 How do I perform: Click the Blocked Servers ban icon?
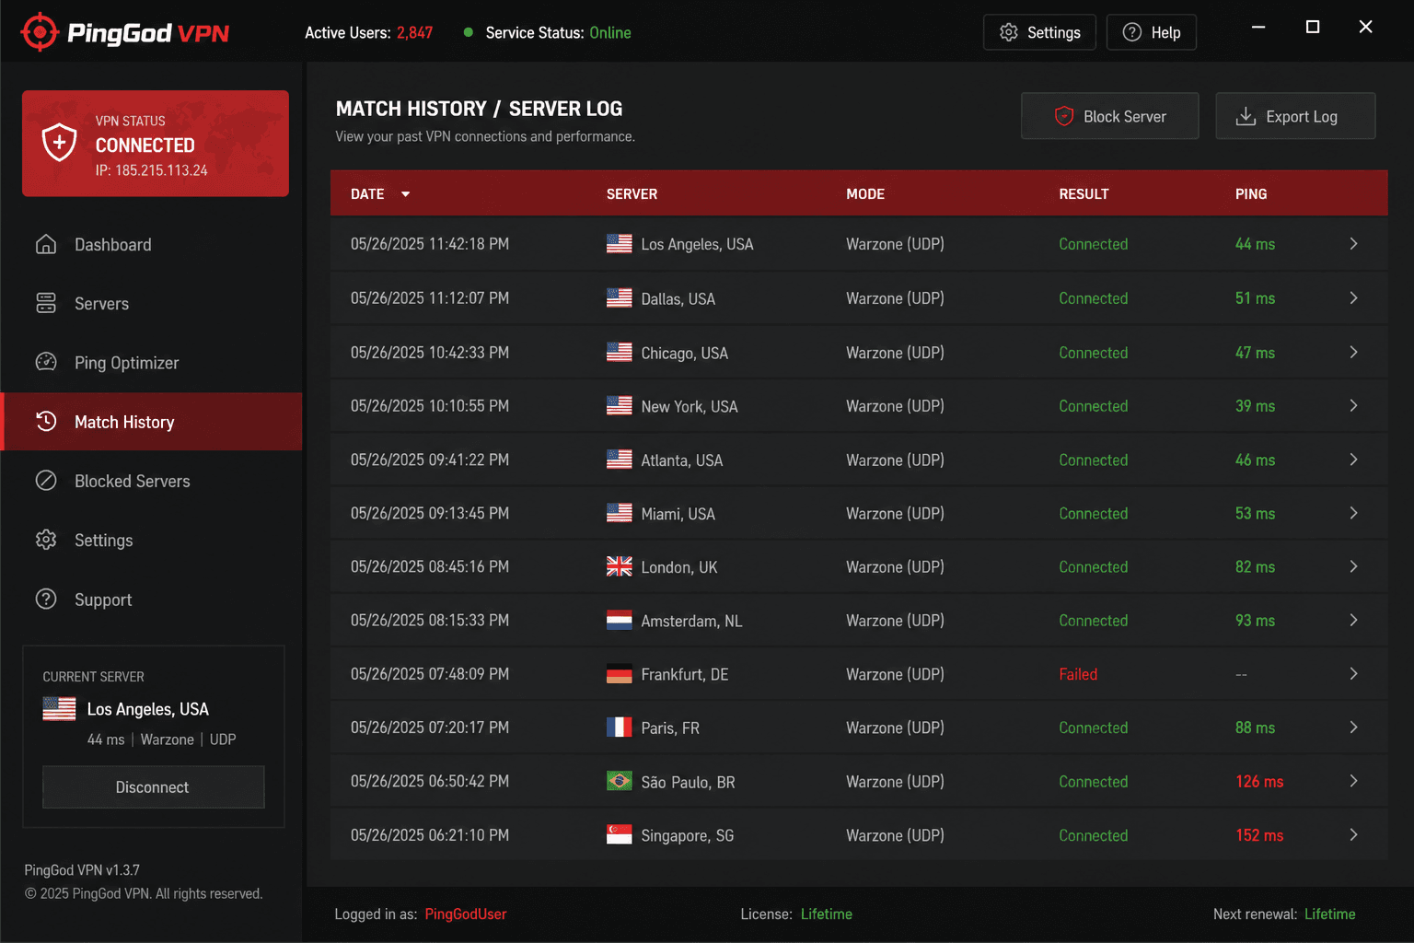coord(46,481)
